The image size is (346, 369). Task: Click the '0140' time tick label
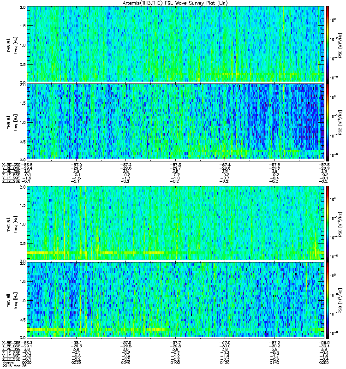coord(274,363)
